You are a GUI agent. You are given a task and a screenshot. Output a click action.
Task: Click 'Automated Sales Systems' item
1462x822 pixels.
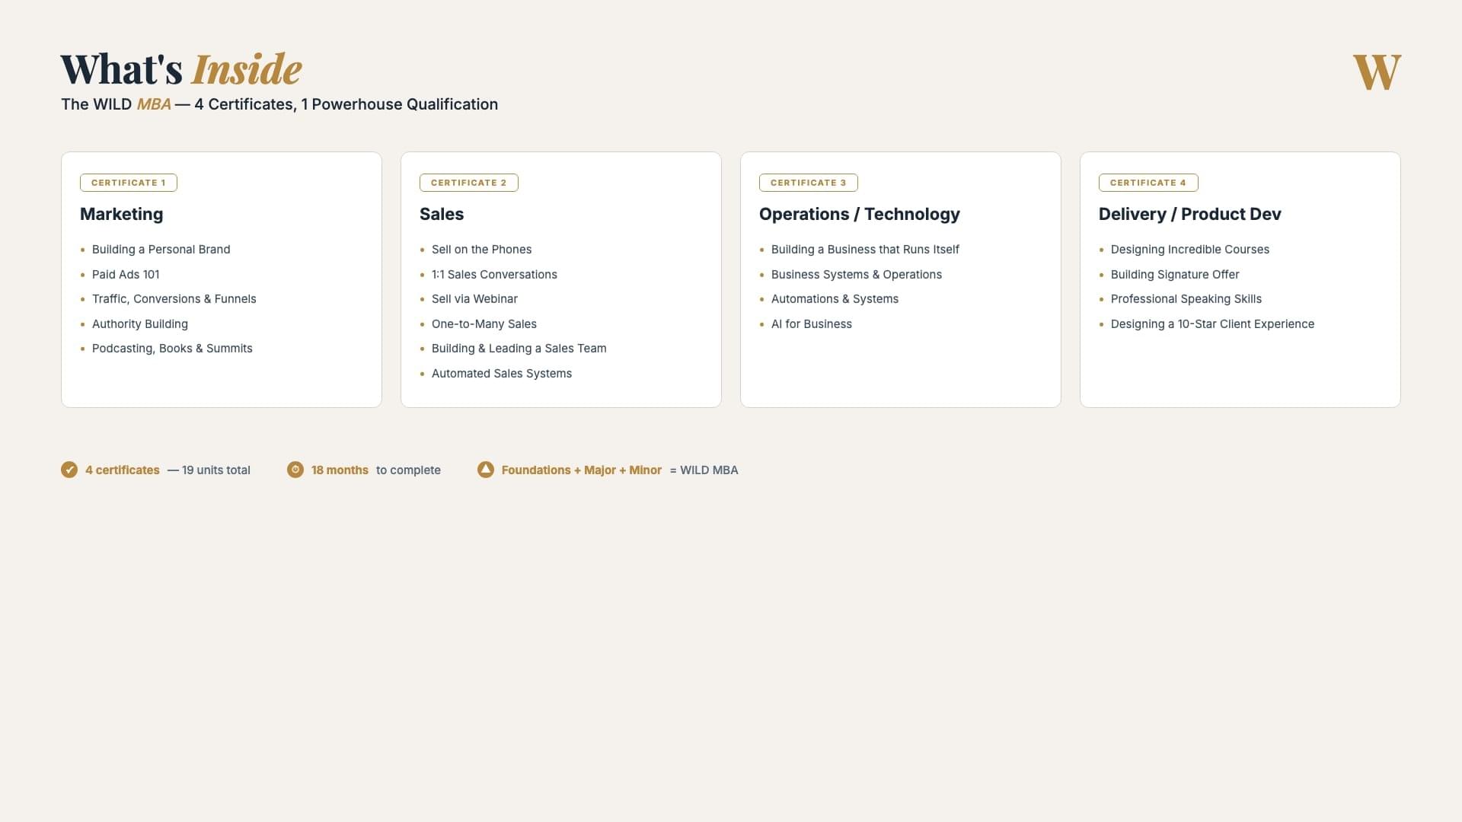coord(502,374)
